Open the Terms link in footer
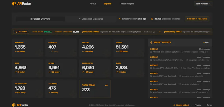 click(209, 105)
